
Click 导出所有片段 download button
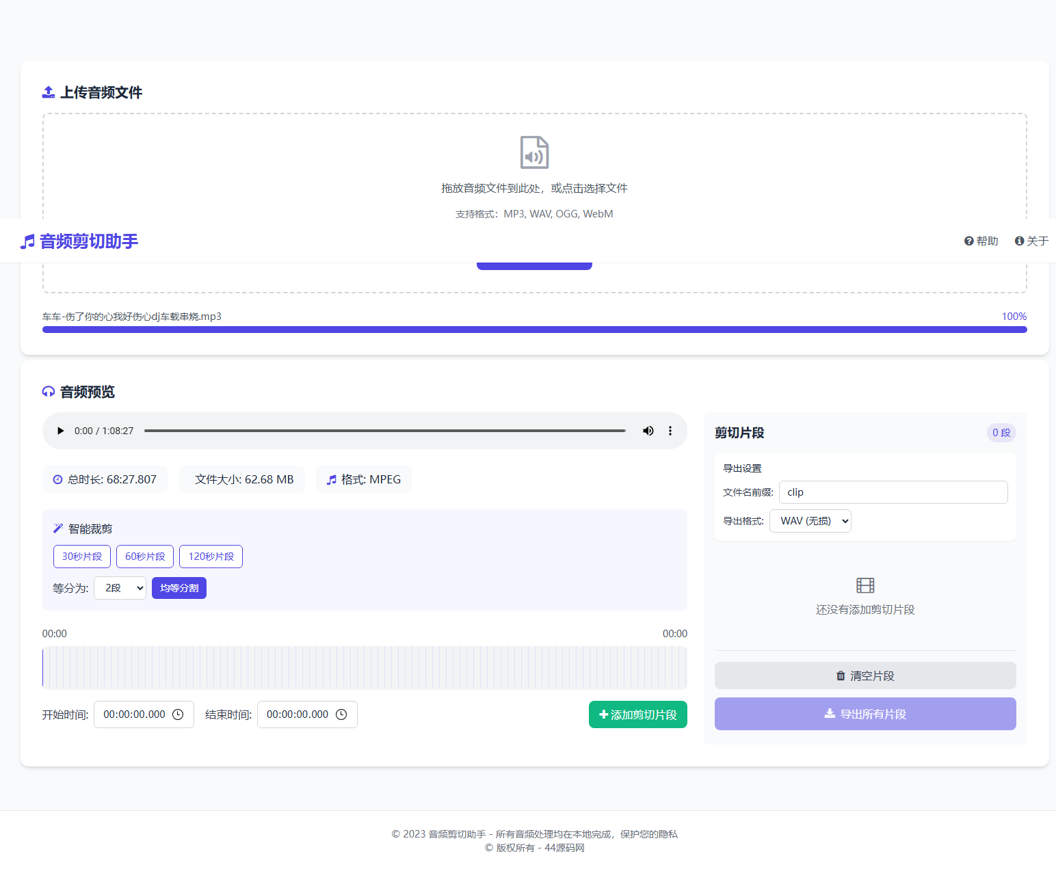tap(865, 714)
